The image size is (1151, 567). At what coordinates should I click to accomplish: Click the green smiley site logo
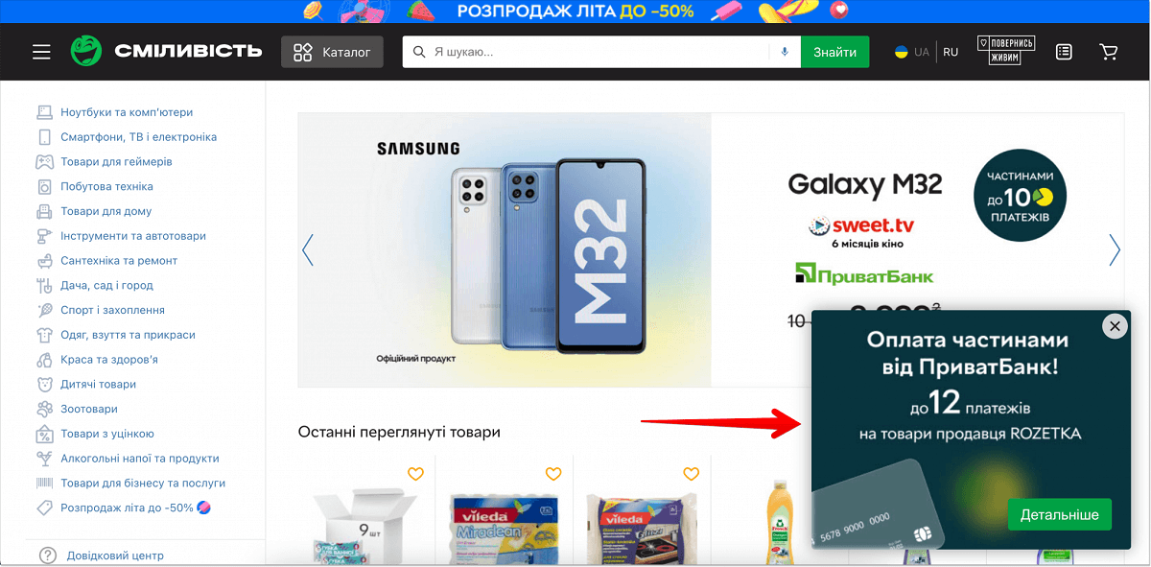click(85, 51)
